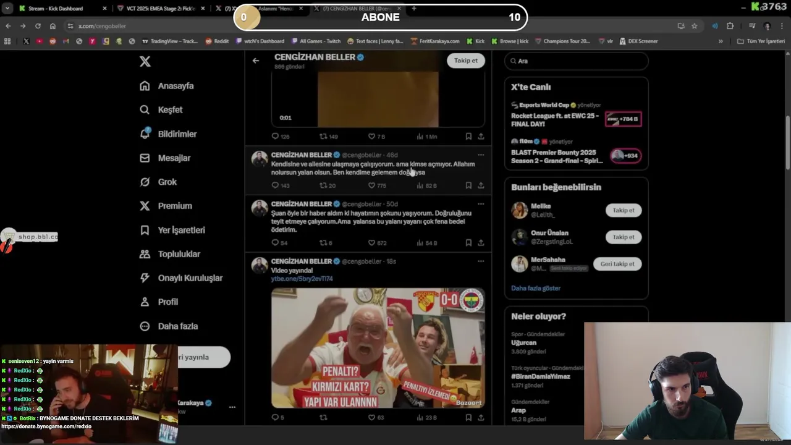Bookmark the video post with 1 Mn views
The image size is (791, 445).
pos(468,136)
